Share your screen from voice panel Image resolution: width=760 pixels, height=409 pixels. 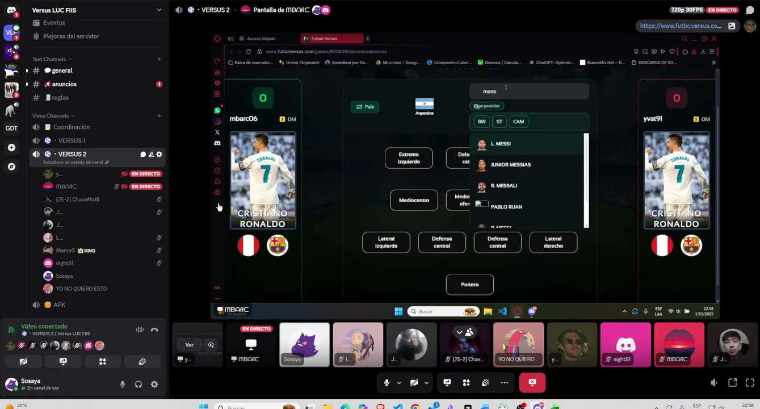(x=63, y=361)
